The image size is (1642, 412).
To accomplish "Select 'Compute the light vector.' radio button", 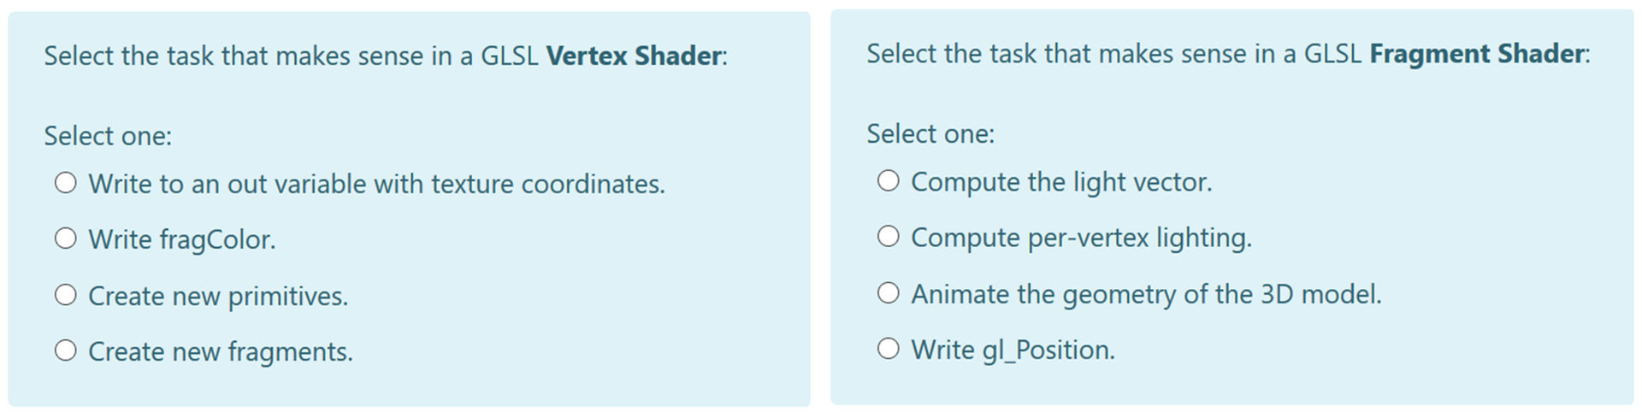I will (889, 180).
